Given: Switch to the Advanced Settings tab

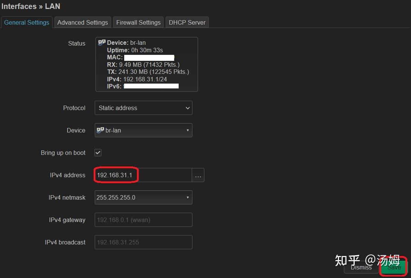Looking at the screenshot, I should (x=82, y=22).
